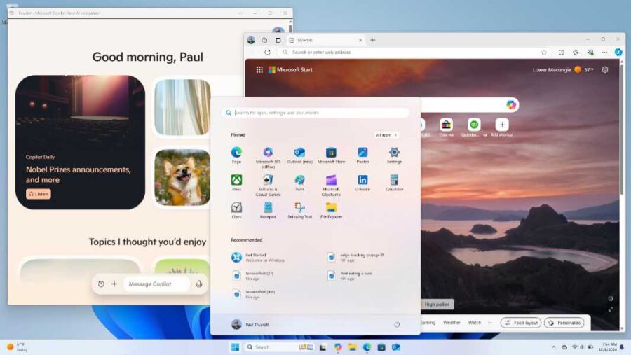This screenshot has width=631, height=355.
Task: Open Snipping Tool from Start menu
Action: click(299, 210)
